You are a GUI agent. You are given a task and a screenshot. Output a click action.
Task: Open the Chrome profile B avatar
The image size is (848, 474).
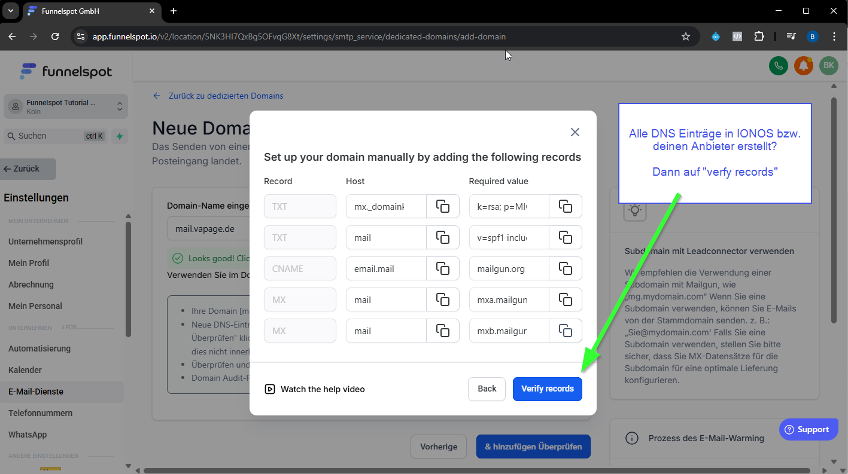[x=812, y=36]
